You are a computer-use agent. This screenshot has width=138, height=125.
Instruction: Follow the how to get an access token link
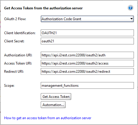point(48,118)
